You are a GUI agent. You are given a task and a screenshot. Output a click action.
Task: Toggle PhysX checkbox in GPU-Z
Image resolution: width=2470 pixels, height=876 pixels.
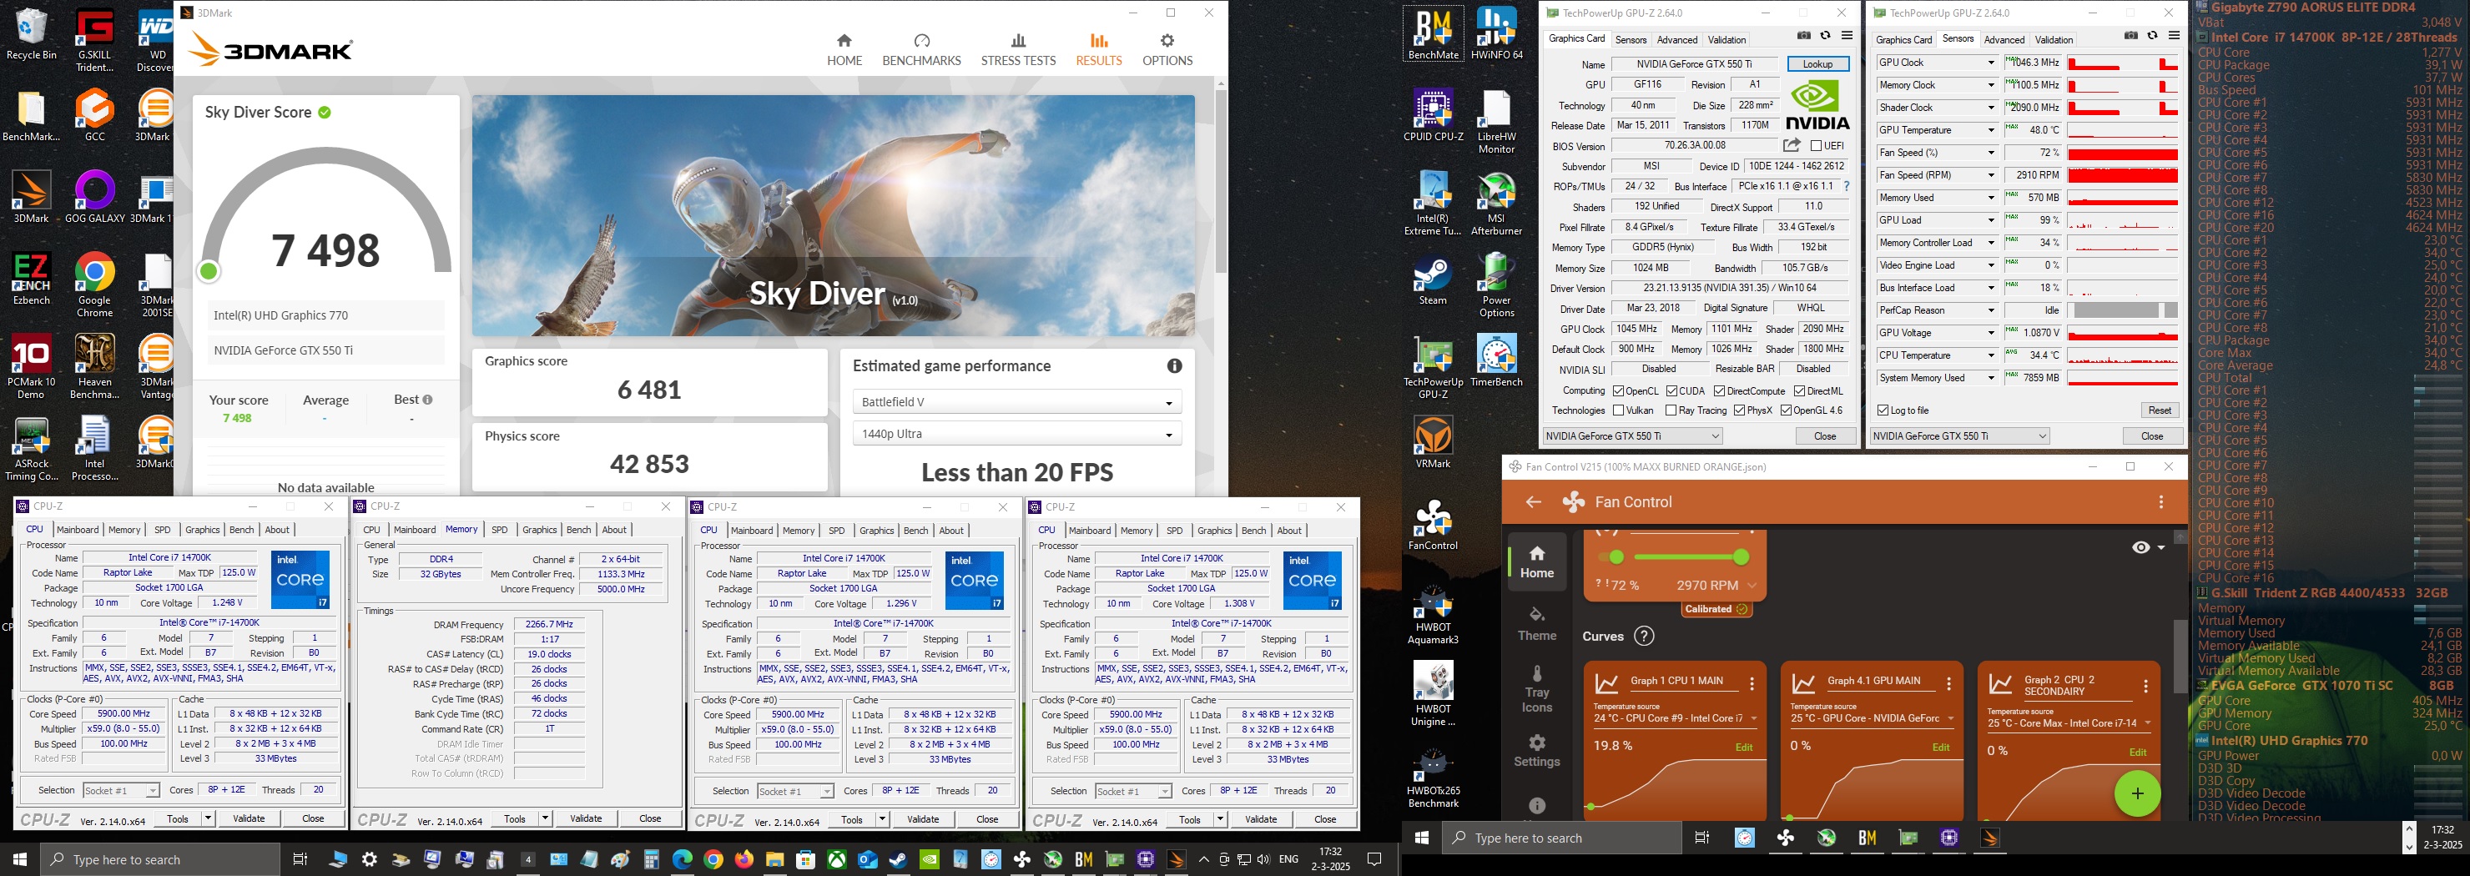point(1737,410)
